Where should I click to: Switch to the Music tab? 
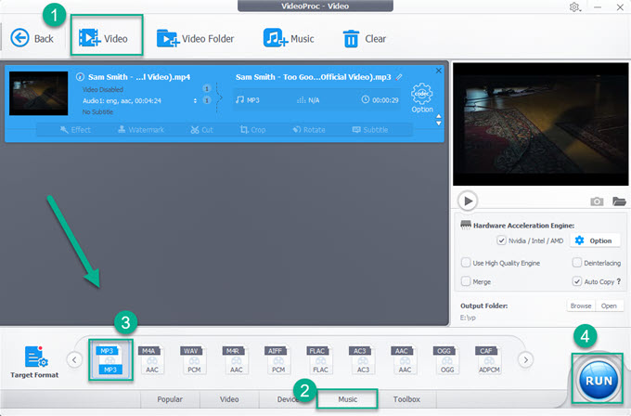tap(347, 399)
